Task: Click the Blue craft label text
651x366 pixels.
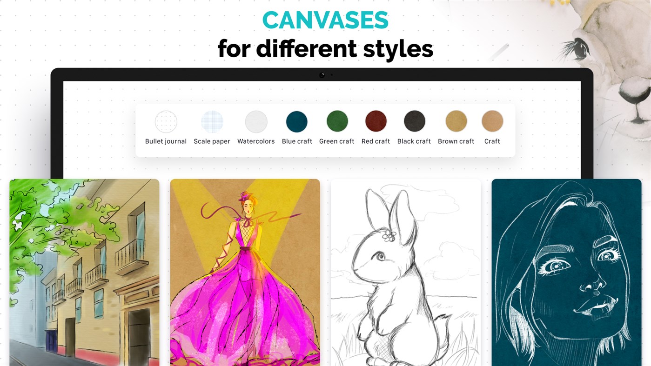Action: coord(296,141)
